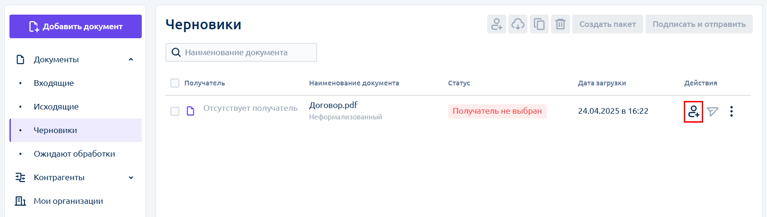Click the search magnifier icon
Viewport: 767px width, 217px height.
[x=176, y=52]
